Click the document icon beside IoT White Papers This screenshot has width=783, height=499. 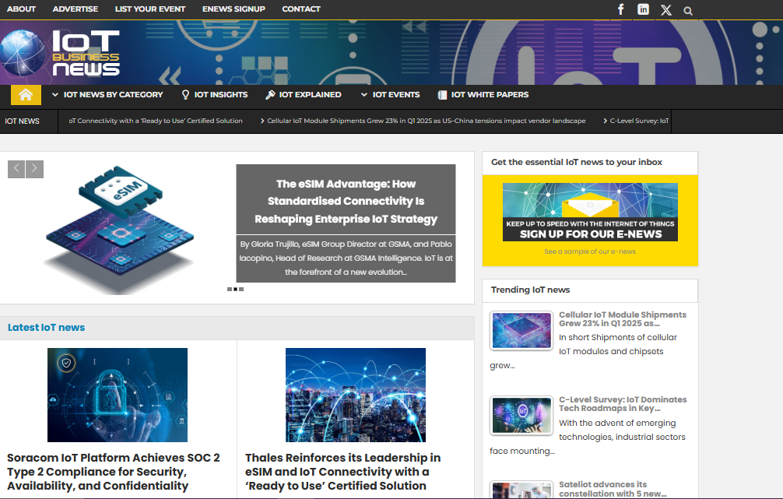pos(442,95)
